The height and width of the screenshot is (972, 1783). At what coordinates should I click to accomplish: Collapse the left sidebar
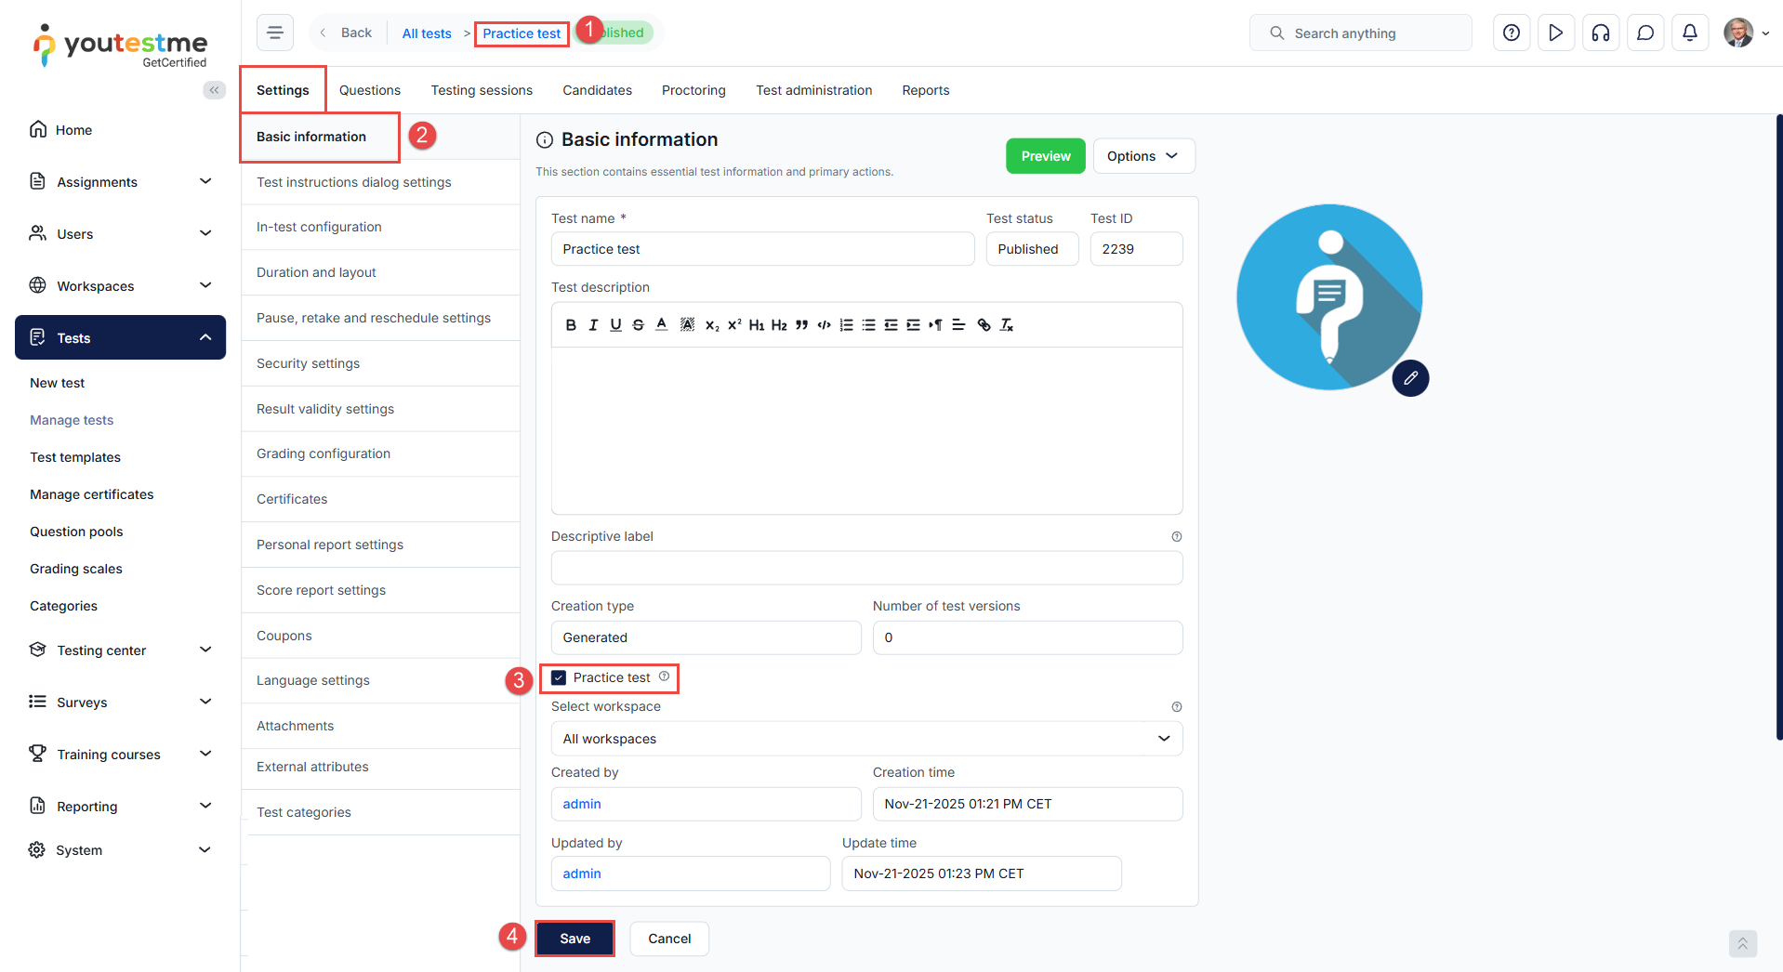click(215, 90)
